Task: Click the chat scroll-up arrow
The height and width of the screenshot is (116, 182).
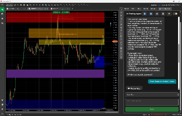Action: 180,12
